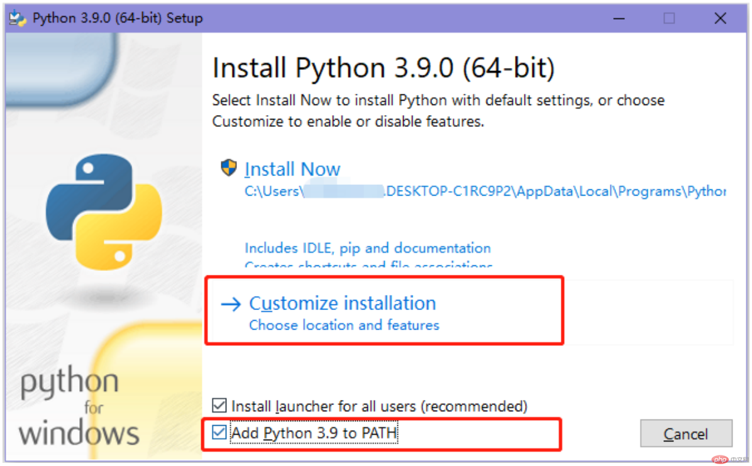Click 'Choose location and features' subtitle
Viewport: 752px width, 466px height.
coord(344,325)
